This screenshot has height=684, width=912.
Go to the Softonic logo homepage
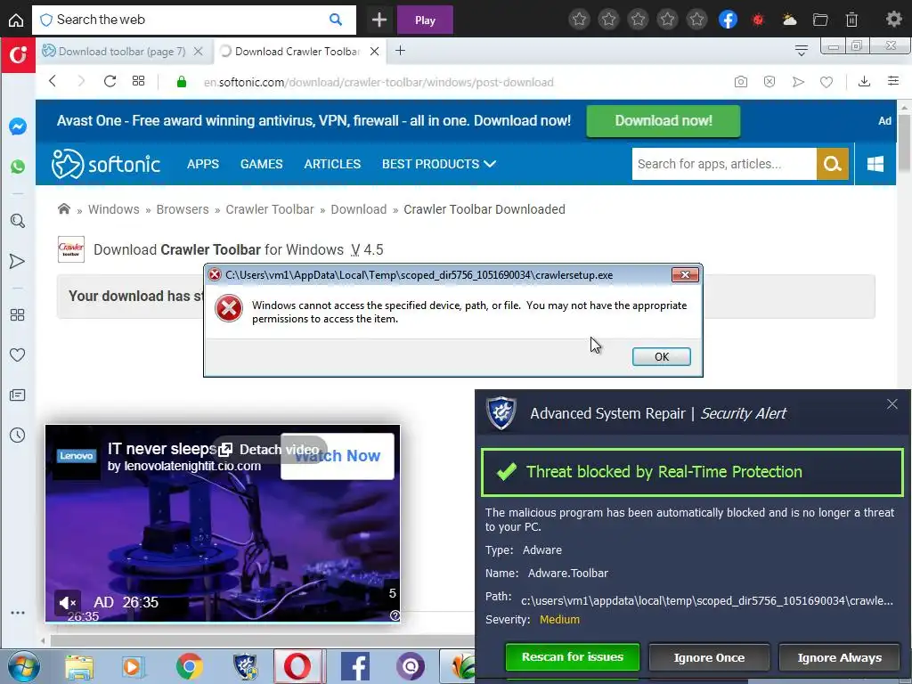(106, 164)
